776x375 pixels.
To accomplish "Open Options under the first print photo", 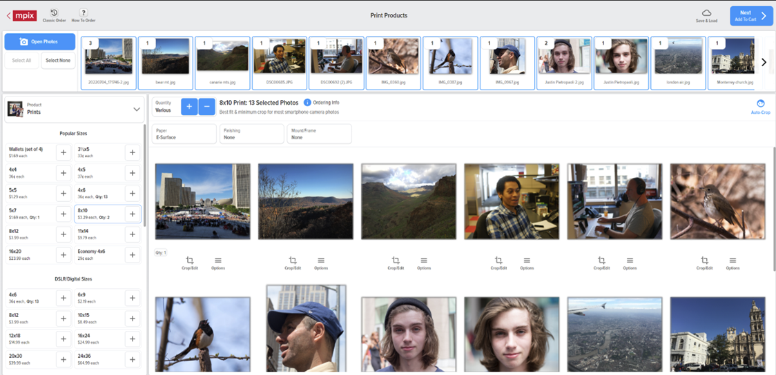I will [218, 261].
